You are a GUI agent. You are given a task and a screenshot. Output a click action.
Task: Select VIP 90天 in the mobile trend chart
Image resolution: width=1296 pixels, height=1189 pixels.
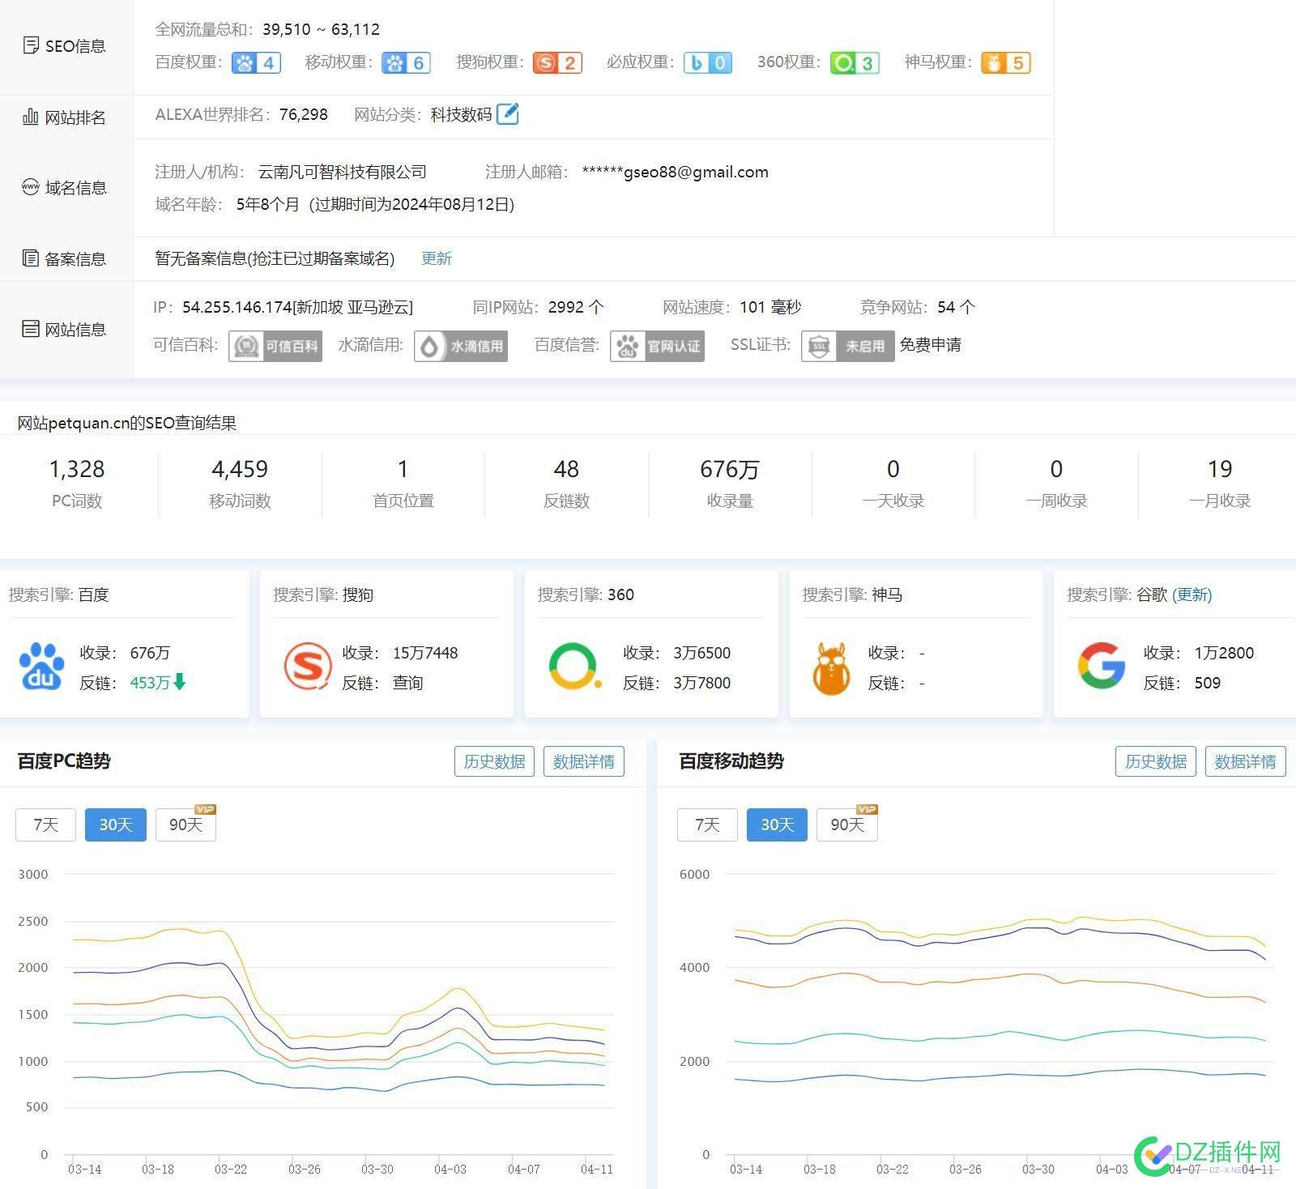847,824
